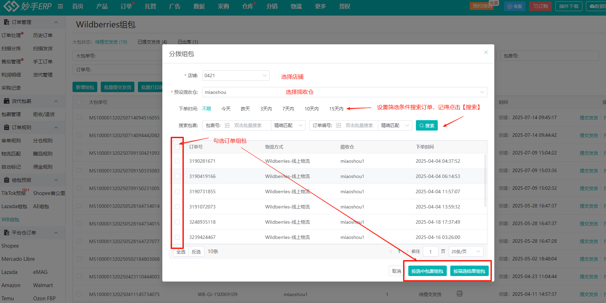Click the 大包单号 search input field
Image resolution: width=606 pixels, height=303 pixels.
click(x=118, y=56)
